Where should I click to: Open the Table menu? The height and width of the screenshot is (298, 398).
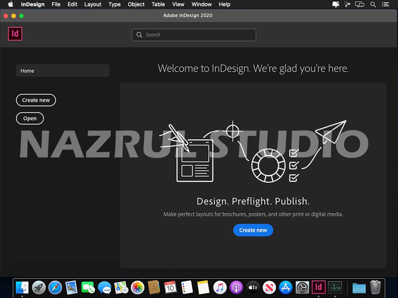point(158,4)
